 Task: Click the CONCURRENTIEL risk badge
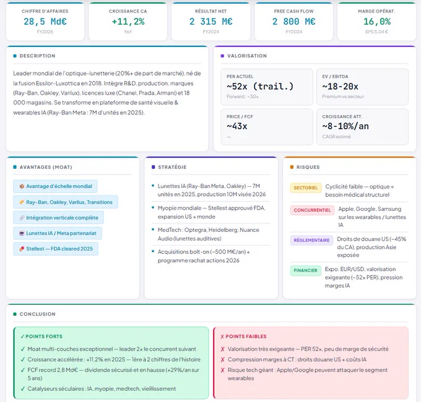(312, 210)
